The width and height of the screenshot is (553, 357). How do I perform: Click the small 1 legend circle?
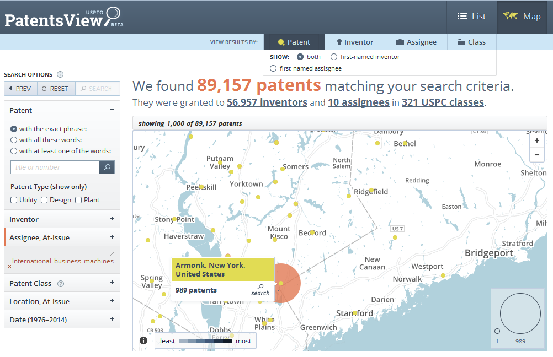click(x=497, y=331)
